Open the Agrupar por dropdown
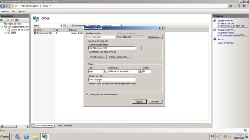The width and height of the screenshot is (249, 140). pyautogui.click(x=121, y=25)
